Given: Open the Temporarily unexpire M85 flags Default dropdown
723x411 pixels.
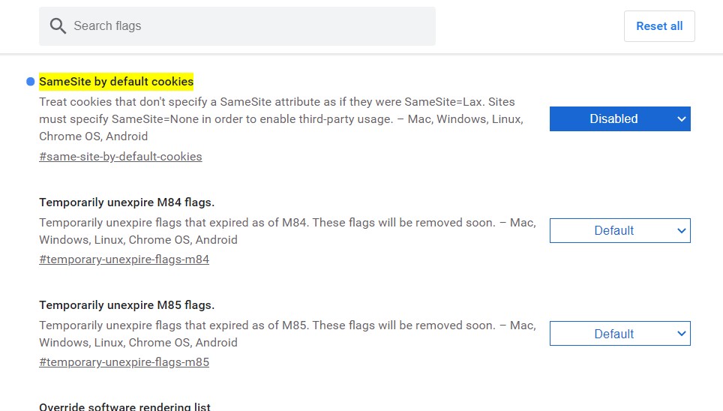Looking at the screenshot, I should click(x=619, y=334).
